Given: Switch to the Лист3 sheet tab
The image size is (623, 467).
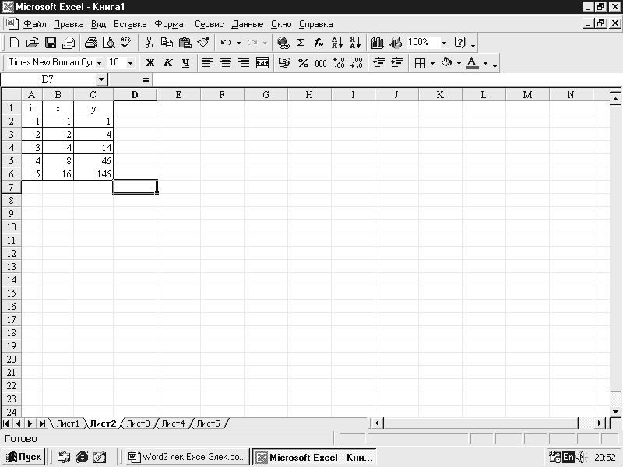Looking at the screenshot, I should click(x=138, y=423).
